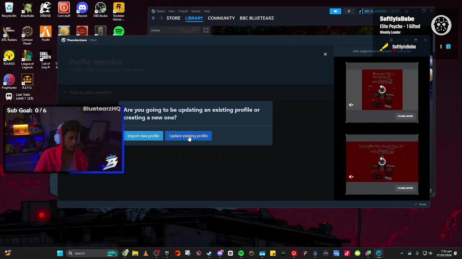Open Steam's Games menu
The width and height of the screenshot is (462, 259).
[196, 11]
